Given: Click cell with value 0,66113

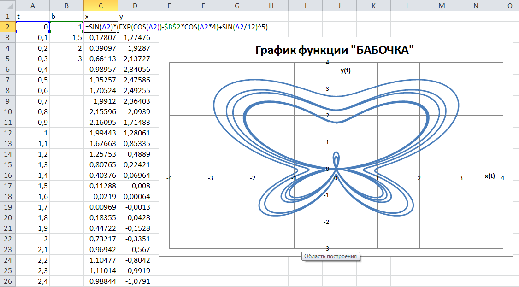Looking at the screenshot, I should (100, 59).
